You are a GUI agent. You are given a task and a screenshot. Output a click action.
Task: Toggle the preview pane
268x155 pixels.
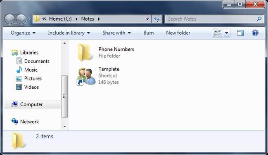click(240, 33)
